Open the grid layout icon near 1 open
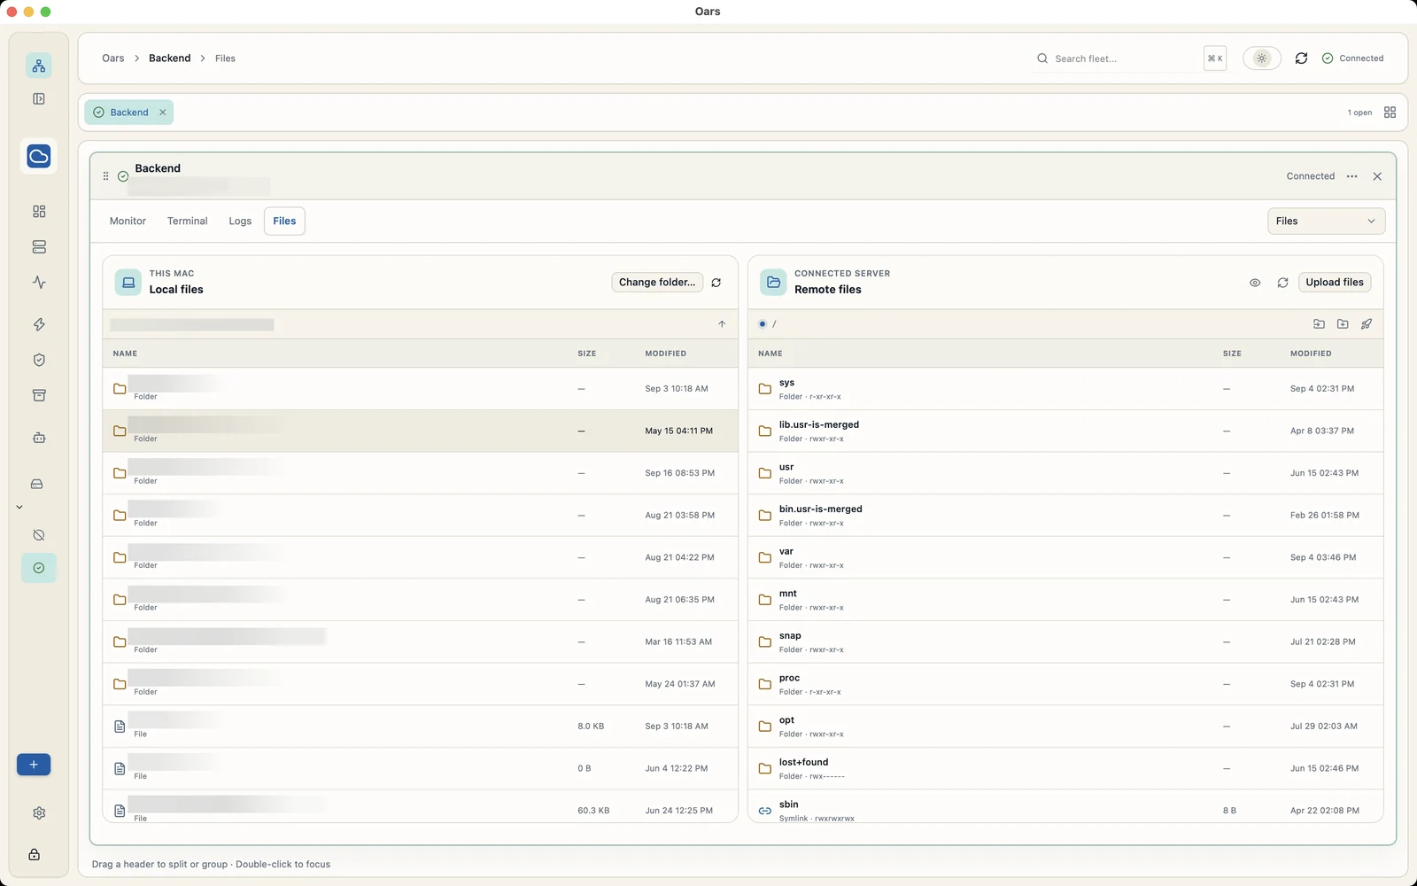 pyautogui.click(x=1390, y=113)
